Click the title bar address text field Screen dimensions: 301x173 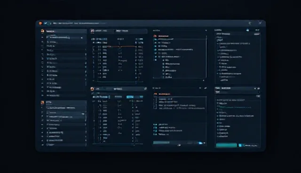79,24
